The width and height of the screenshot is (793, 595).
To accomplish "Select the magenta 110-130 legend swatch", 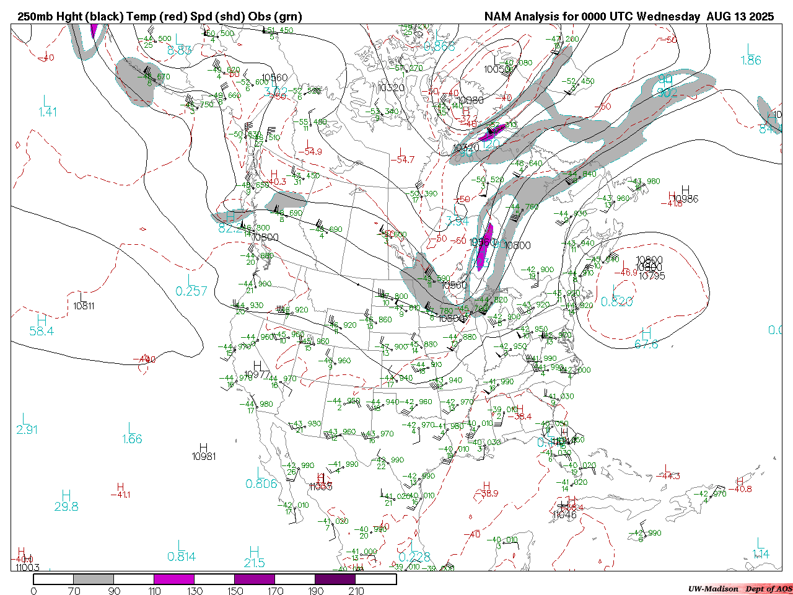I will coord(174,579).
